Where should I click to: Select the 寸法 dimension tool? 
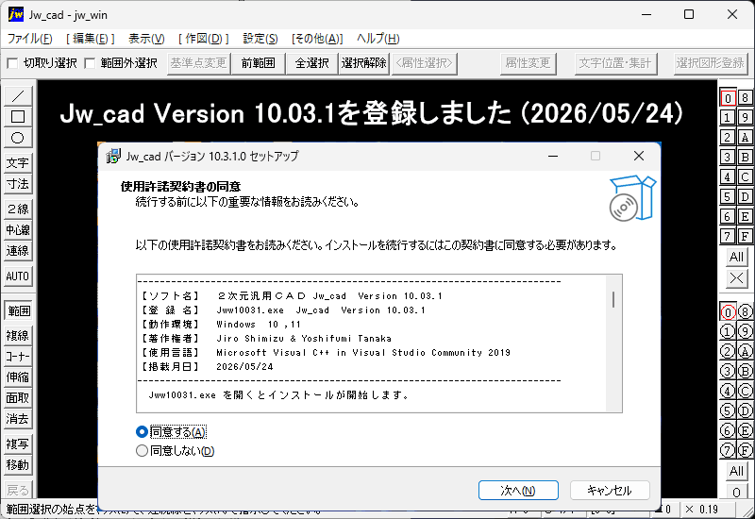pyautogui.click(x=18, y=184)
